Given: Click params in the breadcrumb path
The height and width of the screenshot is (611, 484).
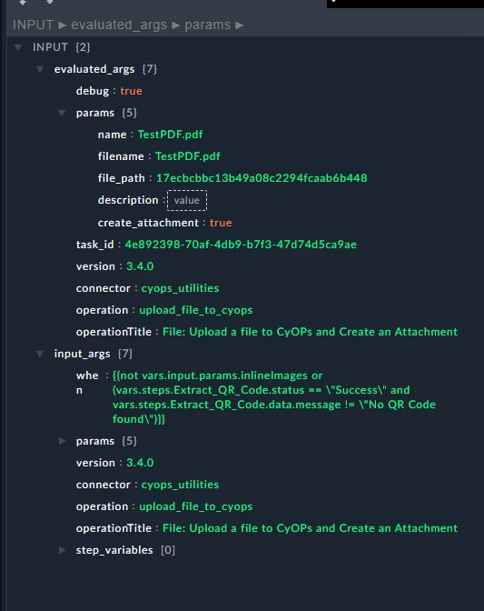Looking at the screenshot, I should pyautogui.click(x=208, y=25).
